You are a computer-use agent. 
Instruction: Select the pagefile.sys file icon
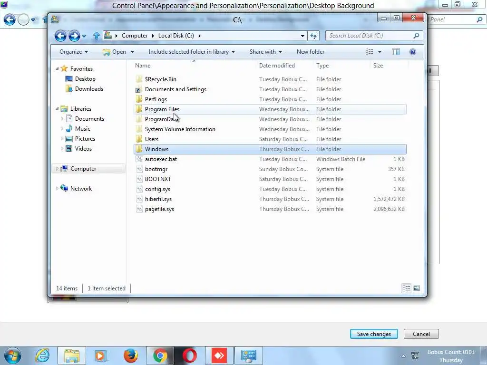click(139, 209)
